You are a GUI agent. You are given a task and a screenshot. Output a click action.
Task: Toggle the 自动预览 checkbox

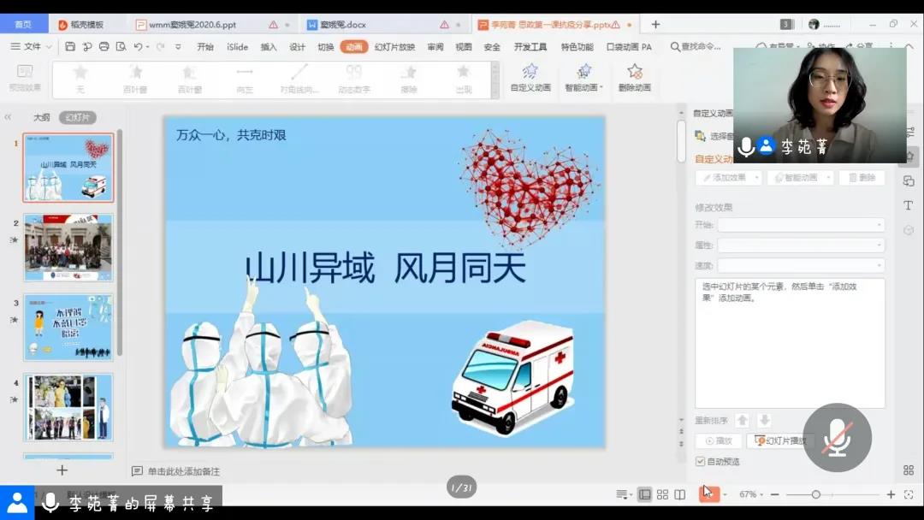tap(701, 462)
